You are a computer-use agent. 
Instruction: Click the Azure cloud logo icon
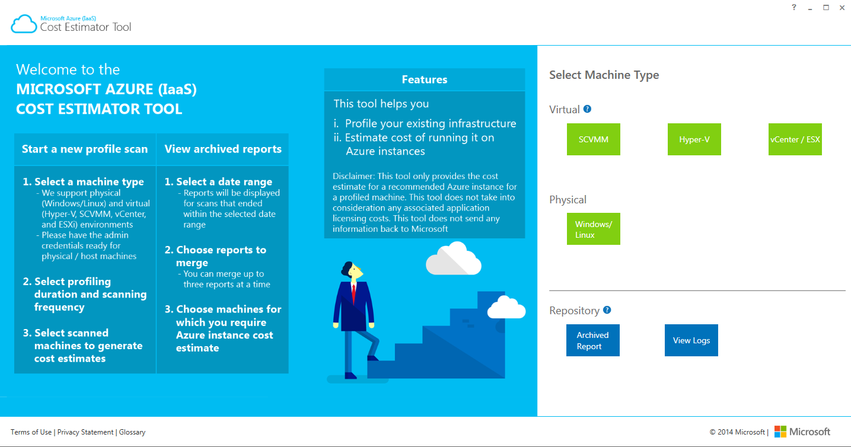pos(24,24)
